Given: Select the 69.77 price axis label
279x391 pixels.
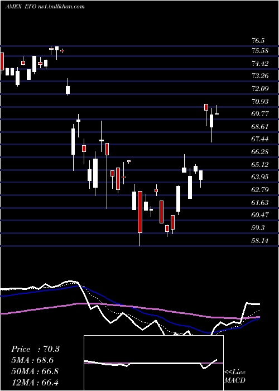Looking at the screenshot, I should click(260, 114).
